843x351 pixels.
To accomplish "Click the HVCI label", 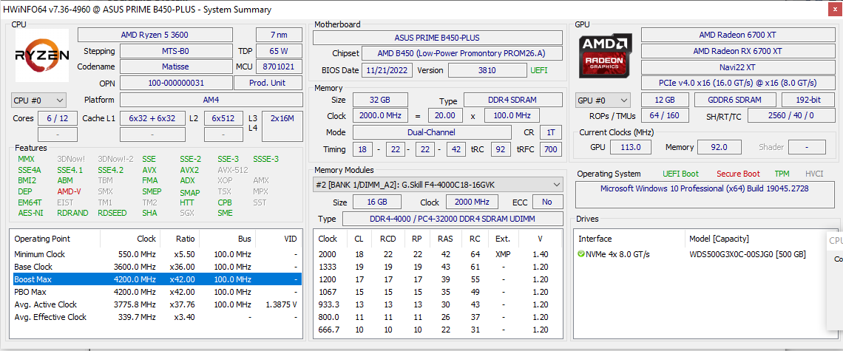I will click(814, 174).
